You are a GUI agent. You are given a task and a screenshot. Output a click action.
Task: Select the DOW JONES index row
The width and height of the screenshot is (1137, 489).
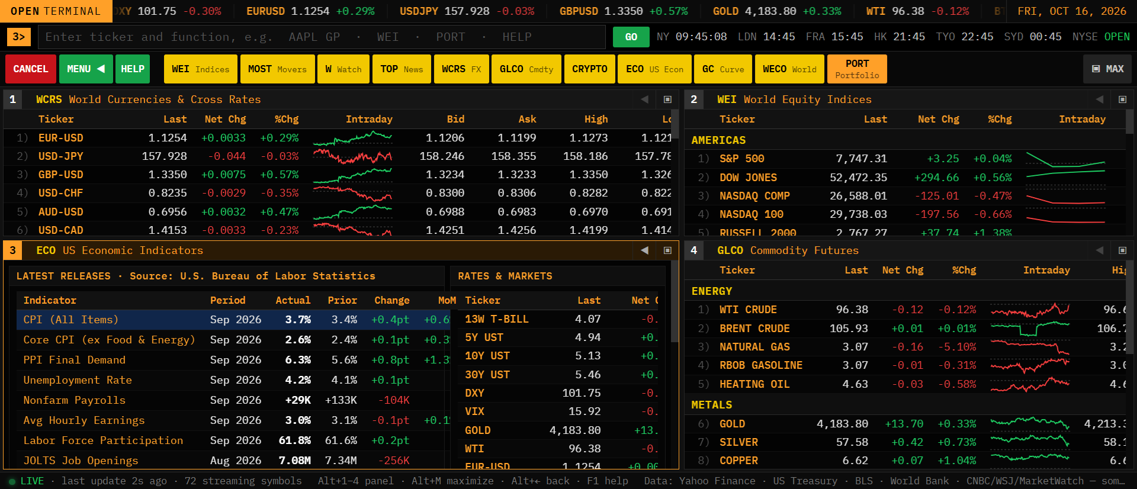[905, 178]
